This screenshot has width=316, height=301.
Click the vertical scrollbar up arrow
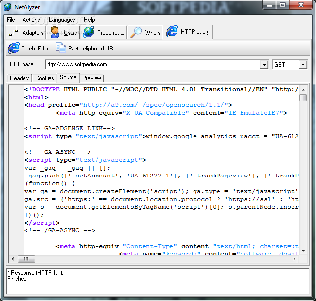tap(303, 90)
